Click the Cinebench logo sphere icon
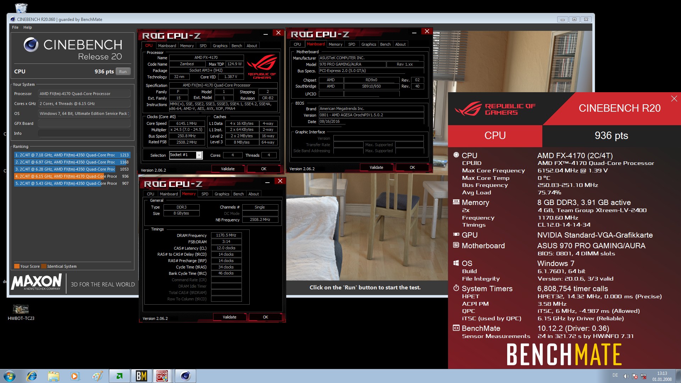Image resolution: width=681 pixels, height=383 pixels. coord(31,45)
